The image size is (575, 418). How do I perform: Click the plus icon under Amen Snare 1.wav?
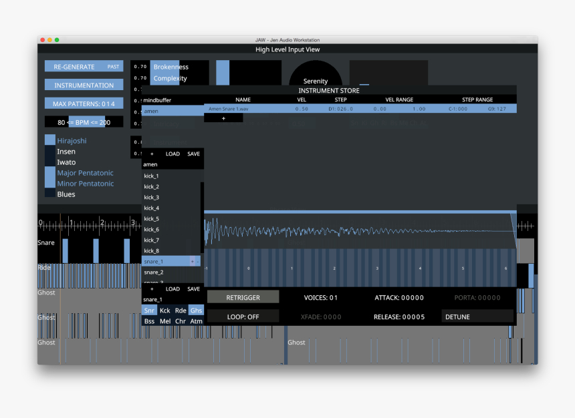click(x=223, y=118)
